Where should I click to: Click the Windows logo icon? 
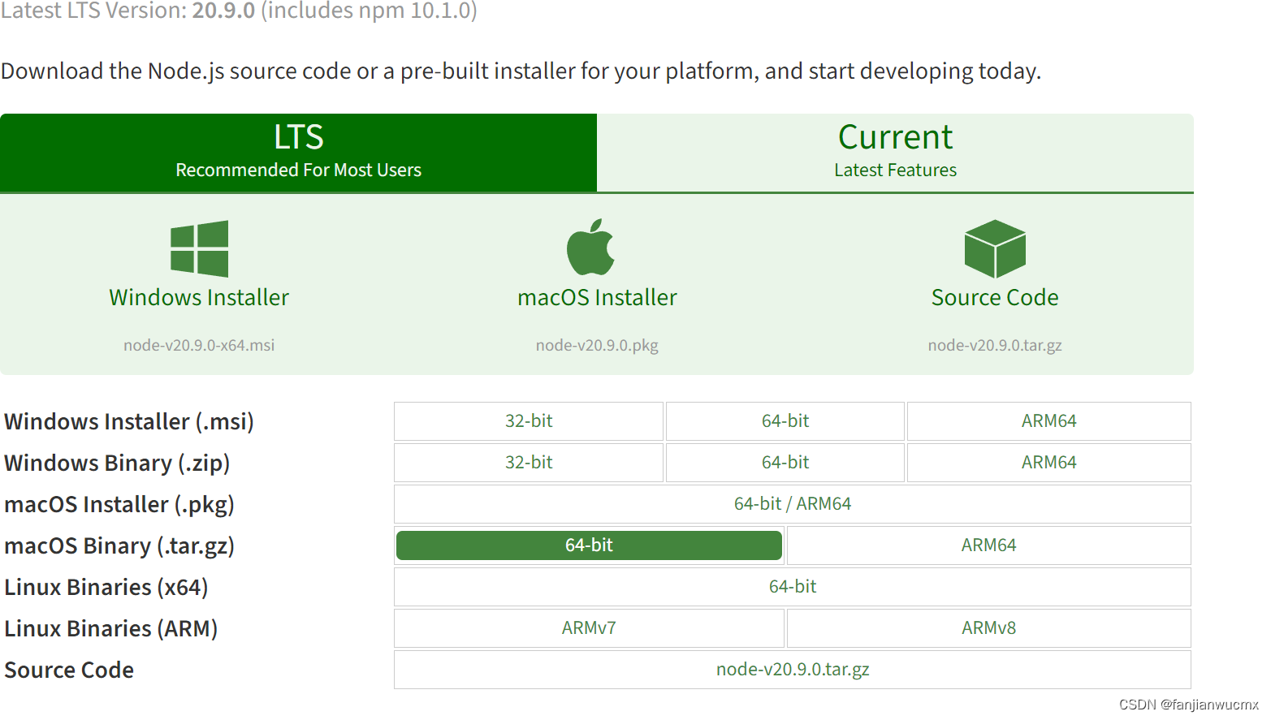point(199,248)
